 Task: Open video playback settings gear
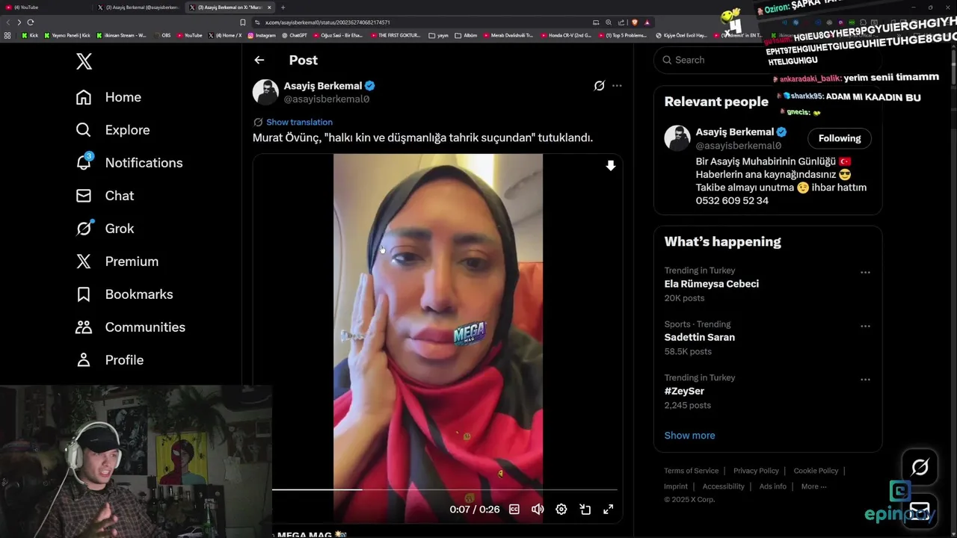561,510
